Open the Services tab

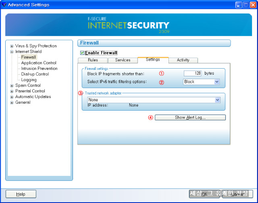click(123, 60)
